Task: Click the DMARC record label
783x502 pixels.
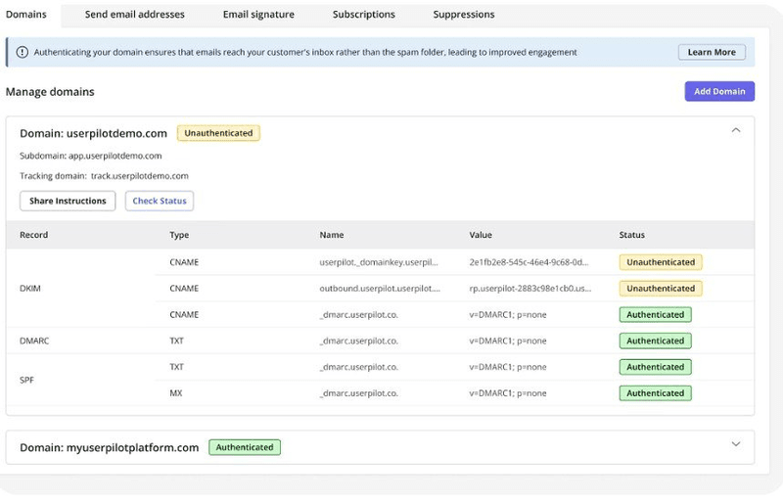Action: point(34,341)
